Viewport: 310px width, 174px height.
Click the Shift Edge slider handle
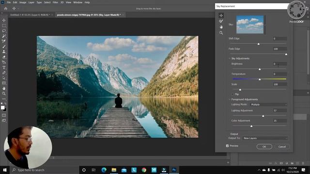coord(258,44)
